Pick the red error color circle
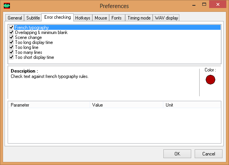 [x=210, y=80]
